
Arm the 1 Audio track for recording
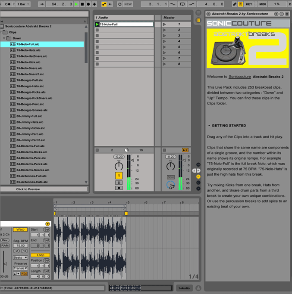[119, 188]
